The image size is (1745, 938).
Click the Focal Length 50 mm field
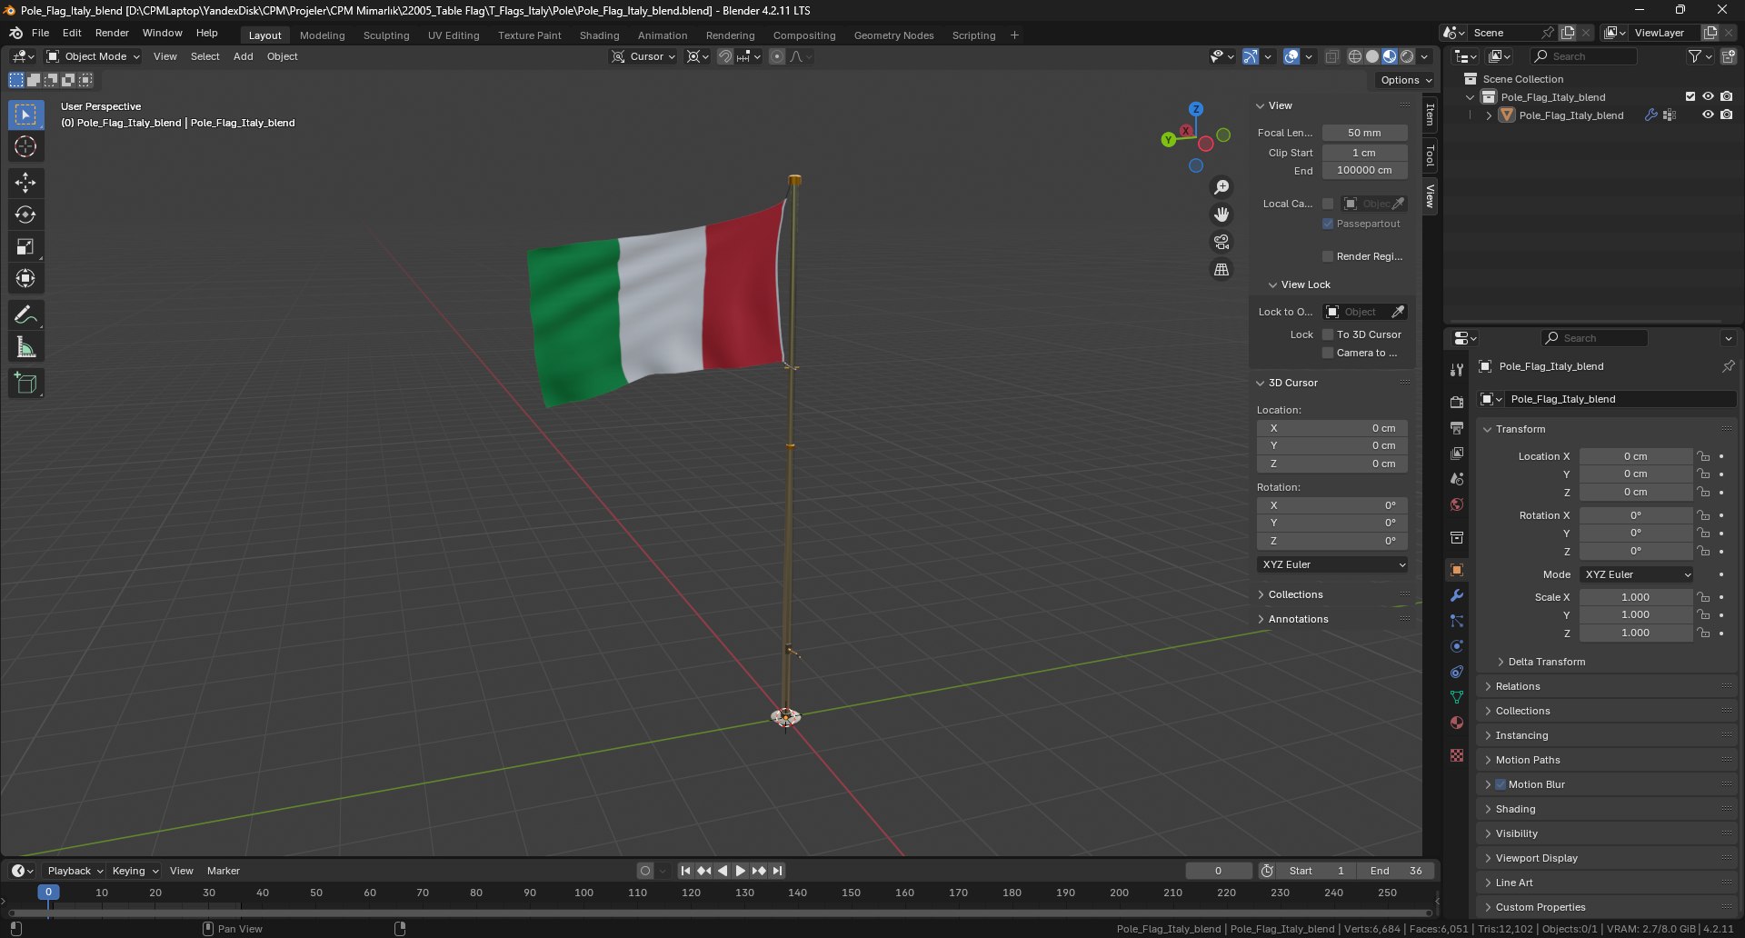click(x=1364, y=133)
